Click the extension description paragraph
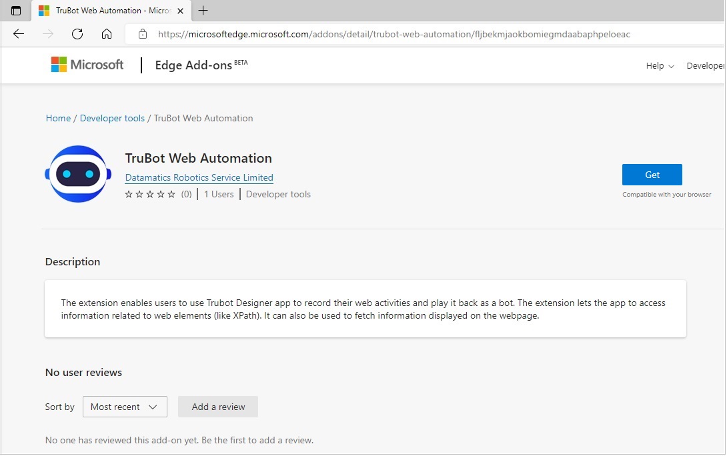This screenshot has width=727, height=456. 363,309
